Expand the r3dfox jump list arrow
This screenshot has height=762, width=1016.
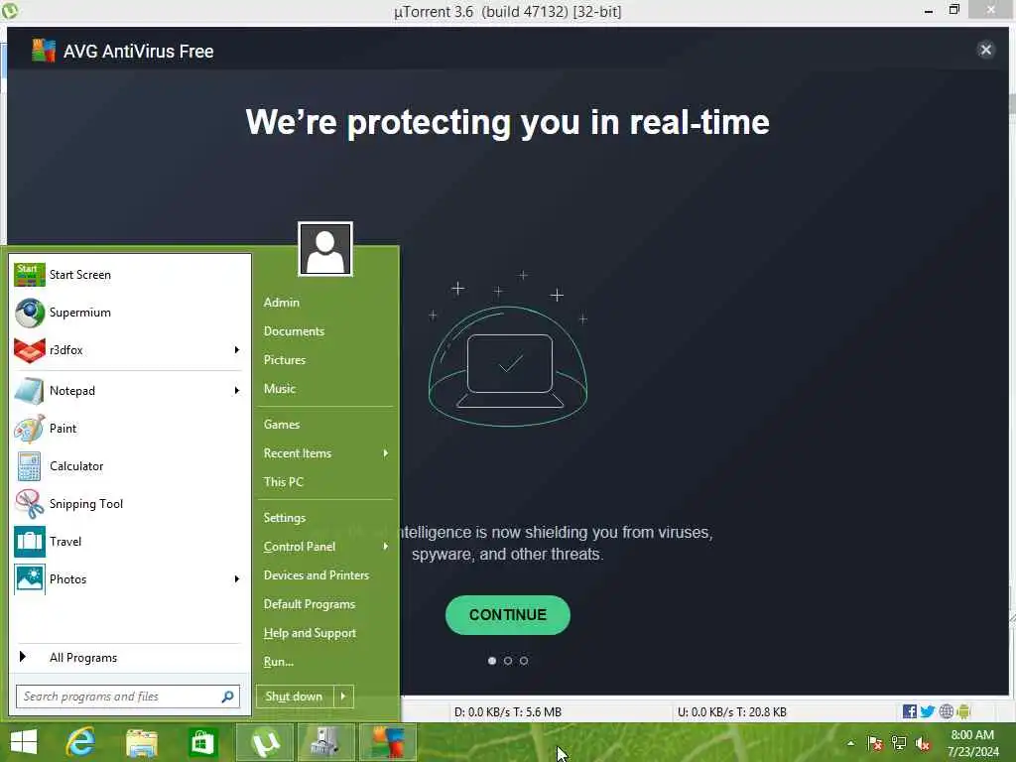coord(236,350)
